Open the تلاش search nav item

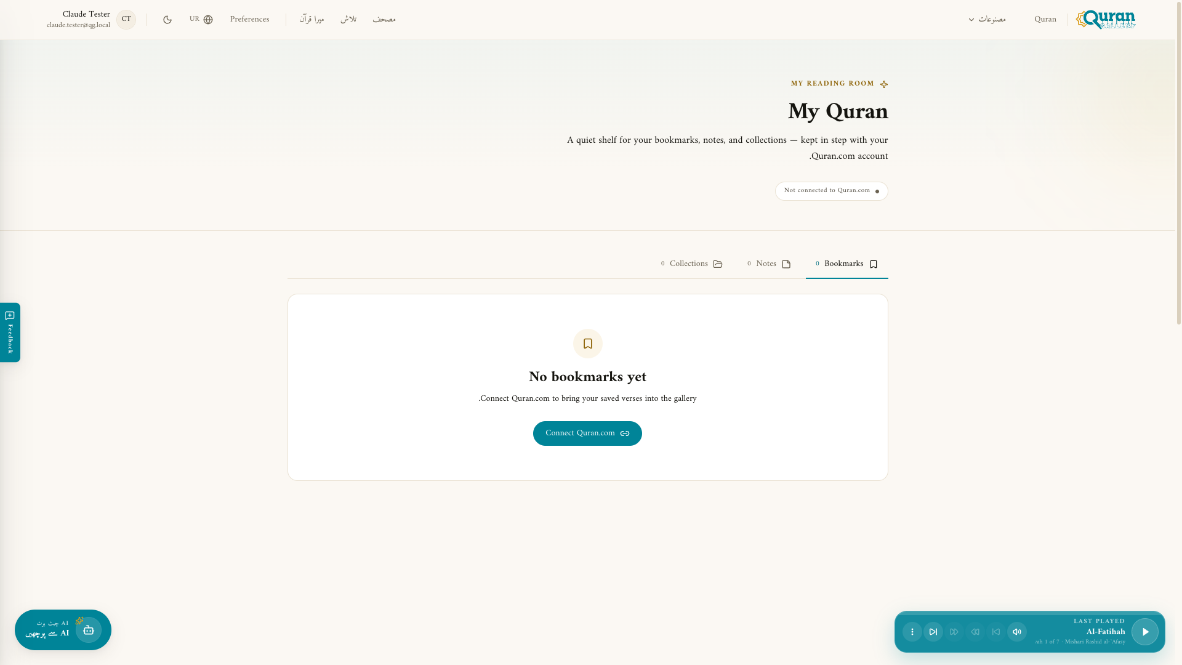coord(348,20)
